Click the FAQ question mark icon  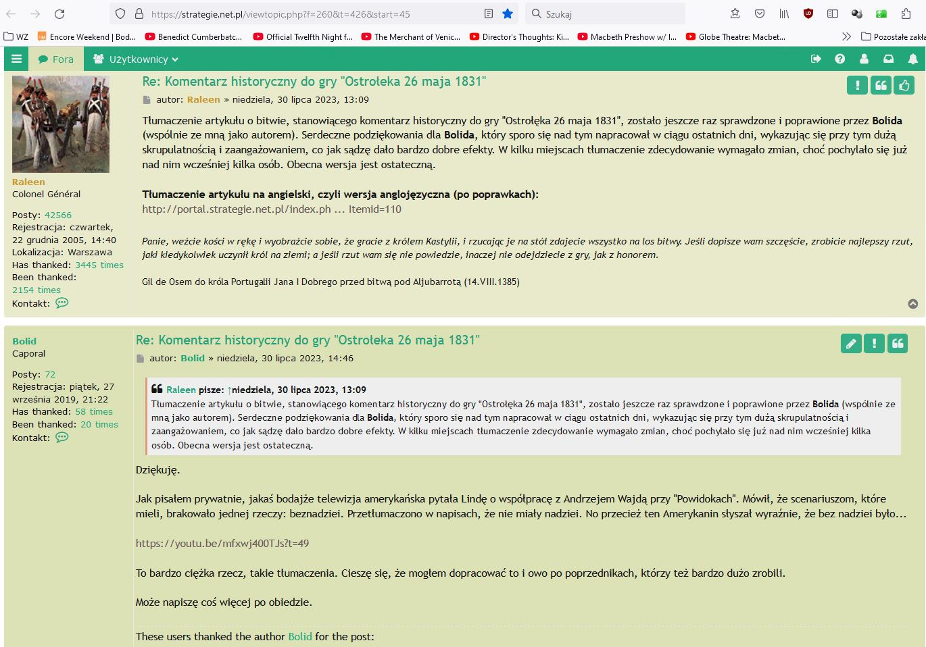tap(839, 59)
